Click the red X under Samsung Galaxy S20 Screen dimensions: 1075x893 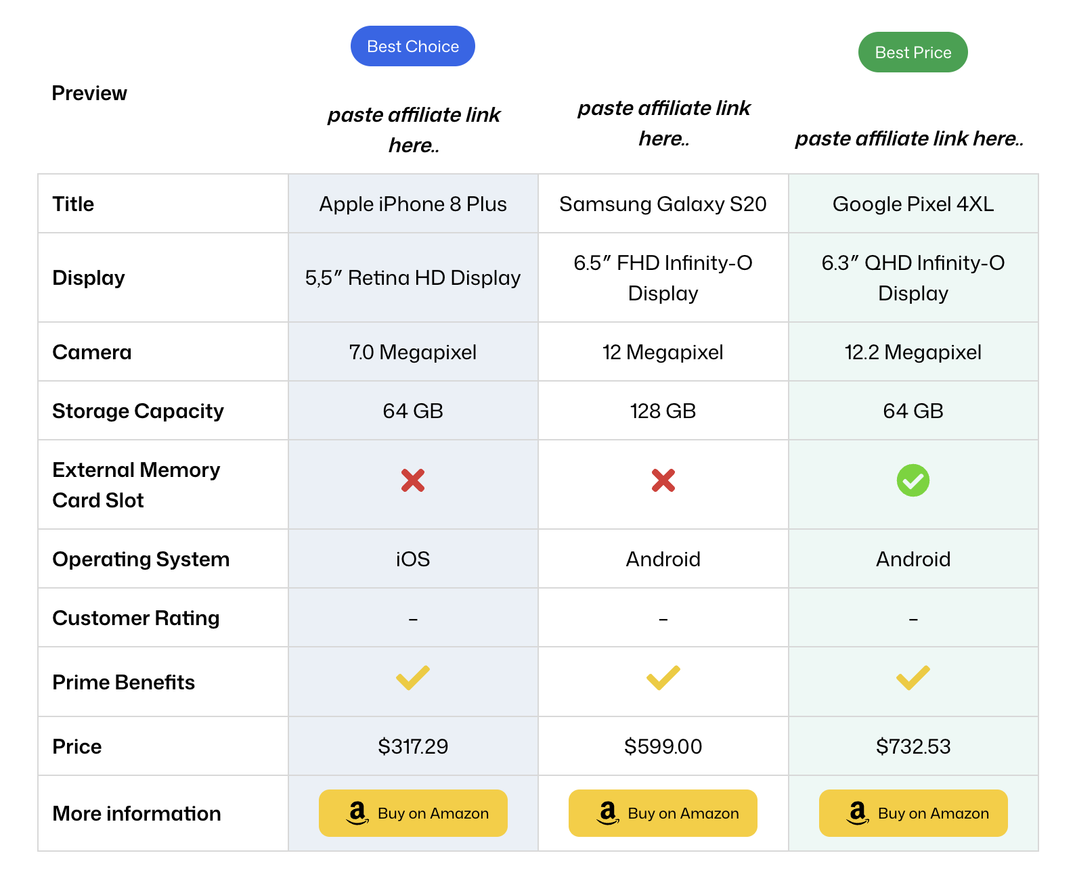pos(663,480)
